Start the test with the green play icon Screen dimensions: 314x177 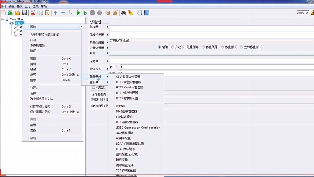click(x=78, y=13)
